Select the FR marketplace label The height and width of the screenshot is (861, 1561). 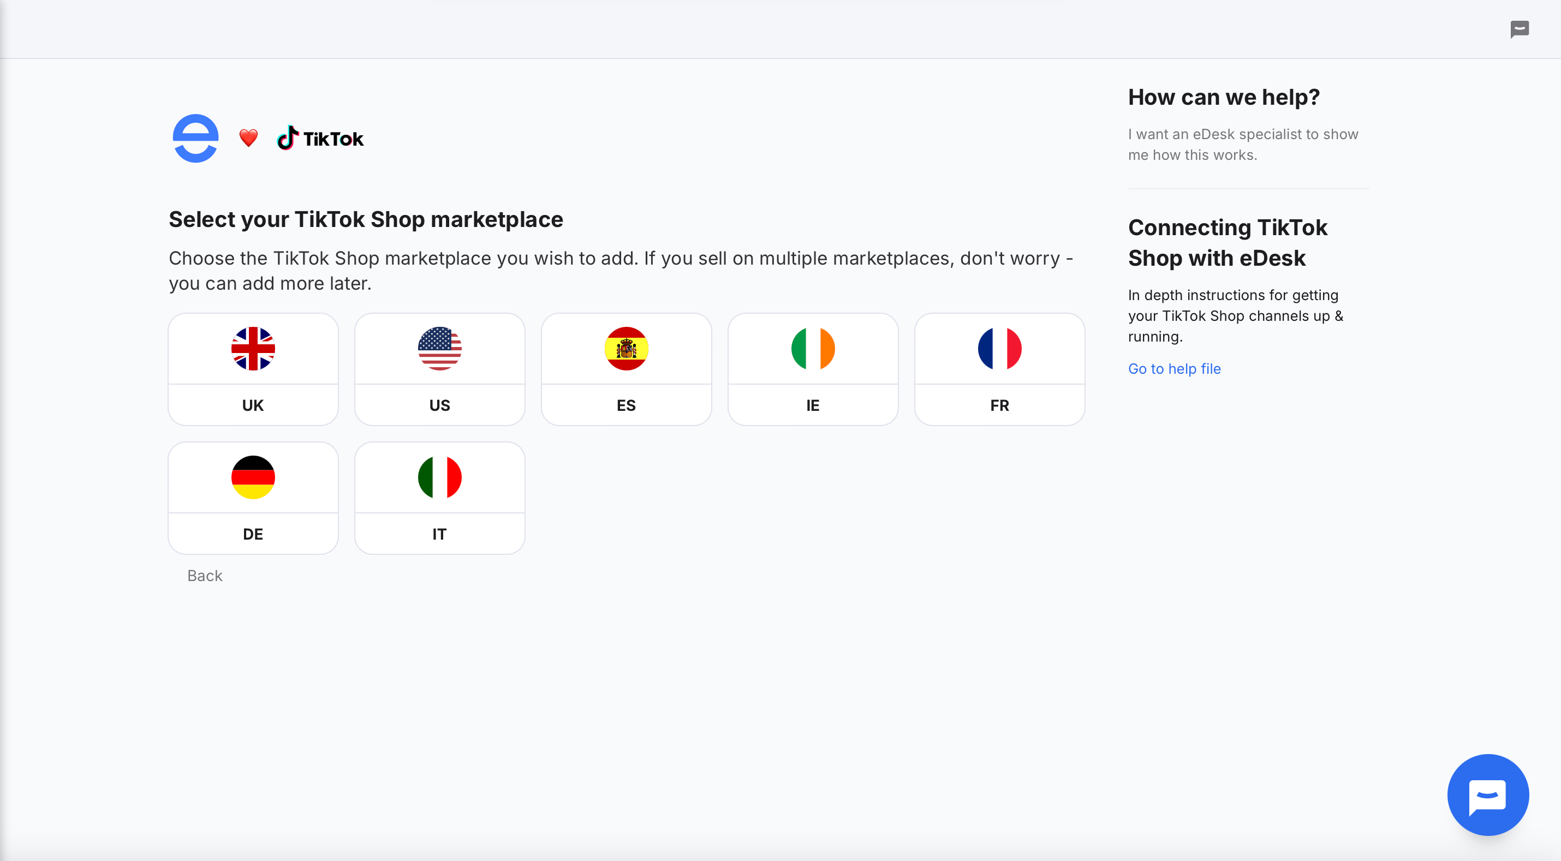point(999,405)
